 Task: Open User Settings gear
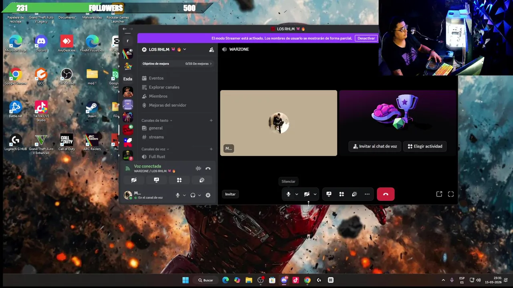(x=208, y=195)
